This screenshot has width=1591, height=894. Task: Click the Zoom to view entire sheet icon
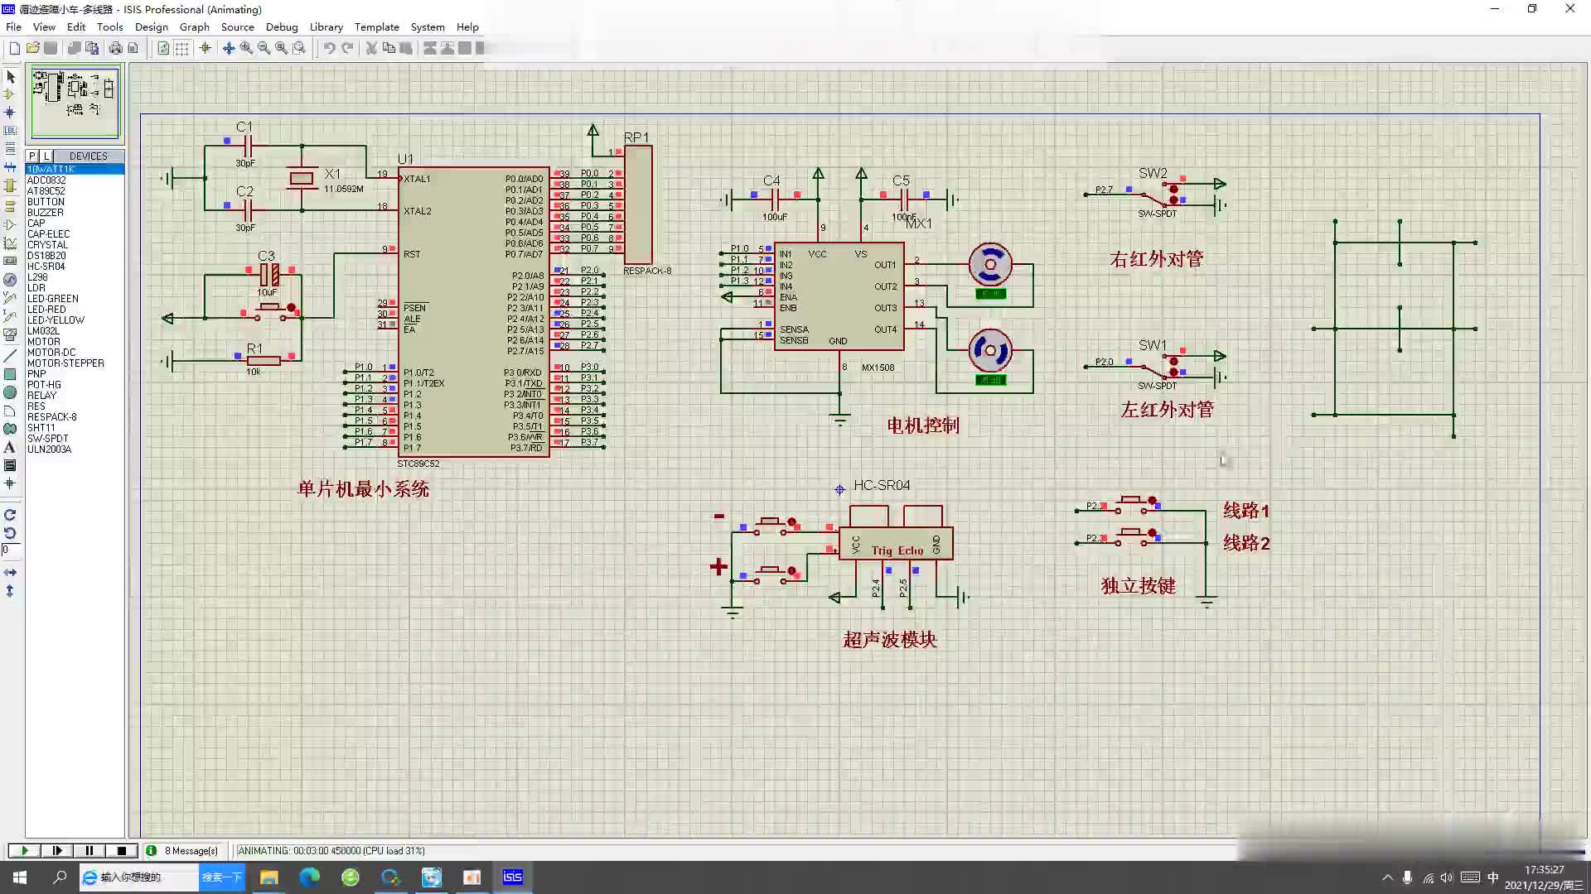pyautogui.click(x=282, y=48)
